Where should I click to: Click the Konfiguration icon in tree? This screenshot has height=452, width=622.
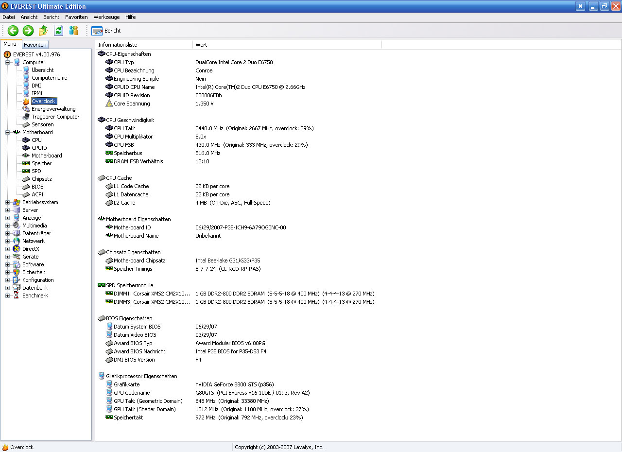[x=17, y=280]
